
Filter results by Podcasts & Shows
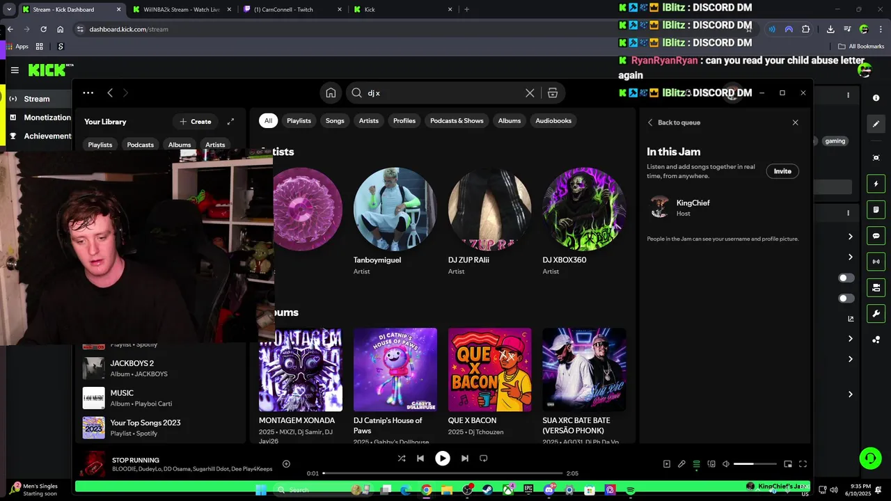click(457, 120)
